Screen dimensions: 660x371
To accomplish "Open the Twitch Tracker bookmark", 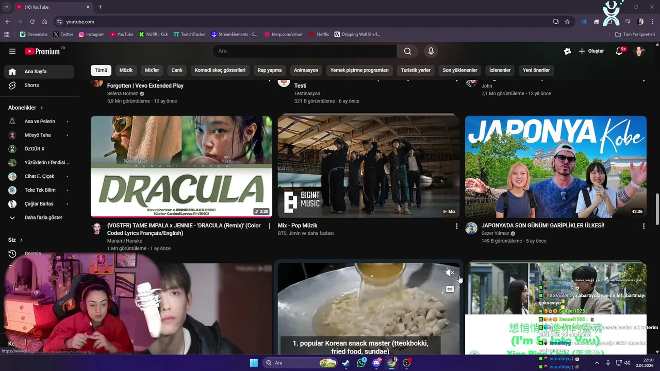I will point(189,35).
